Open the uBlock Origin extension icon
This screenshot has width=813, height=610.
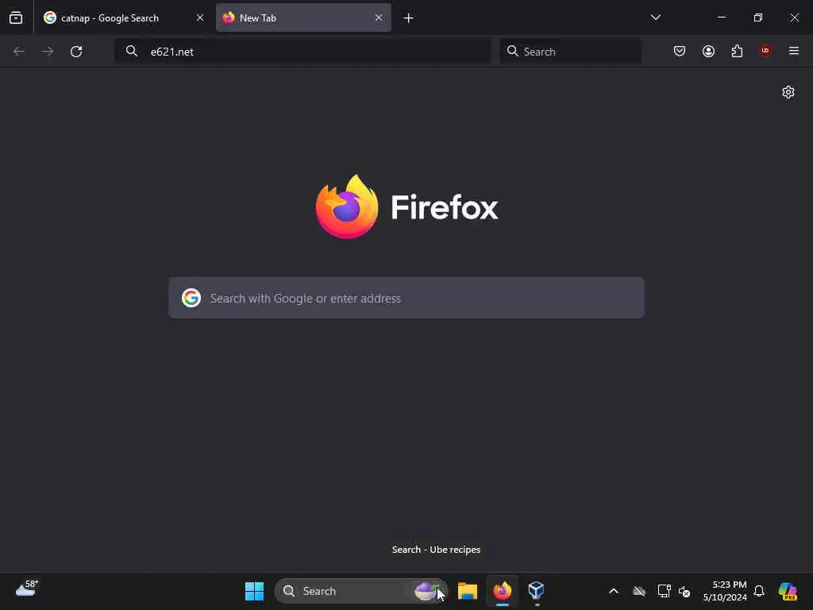pyautogui.click(x=765, y=51)
